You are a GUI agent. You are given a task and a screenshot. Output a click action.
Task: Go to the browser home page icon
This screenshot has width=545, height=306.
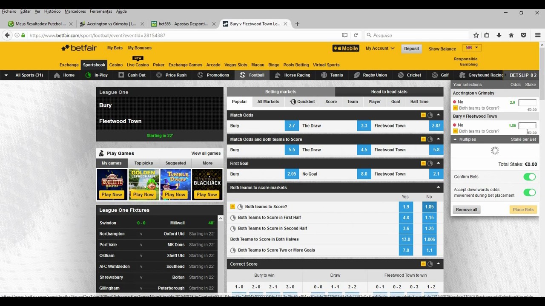pos(511,35)
